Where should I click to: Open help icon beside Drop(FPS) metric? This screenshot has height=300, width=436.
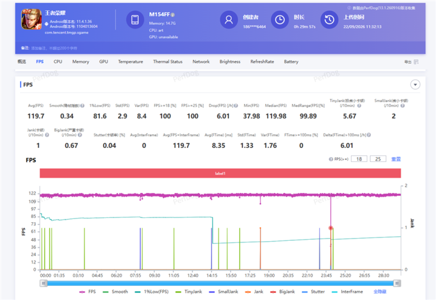pos(236,106)
